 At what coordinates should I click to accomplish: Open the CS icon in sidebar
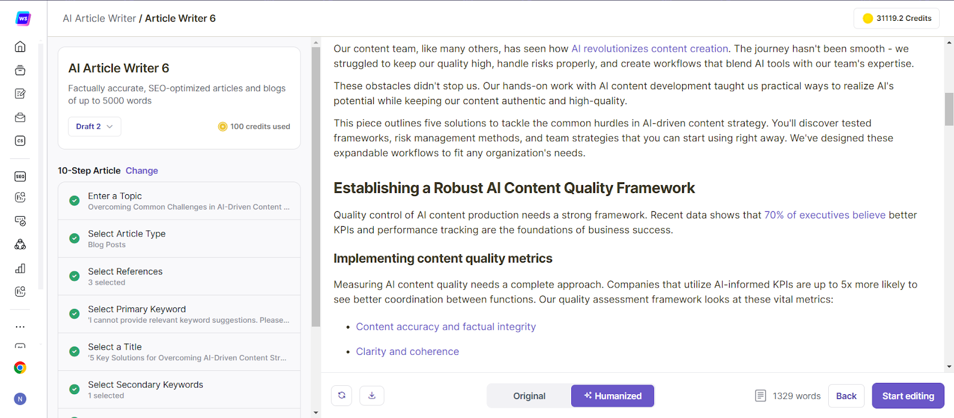[x=20, y=141]
